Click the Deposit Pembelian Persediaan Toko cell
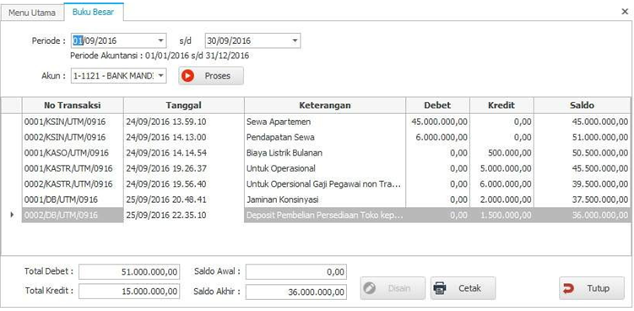The height and width of the screenshot is (311, 634). [x=325, y=215]
